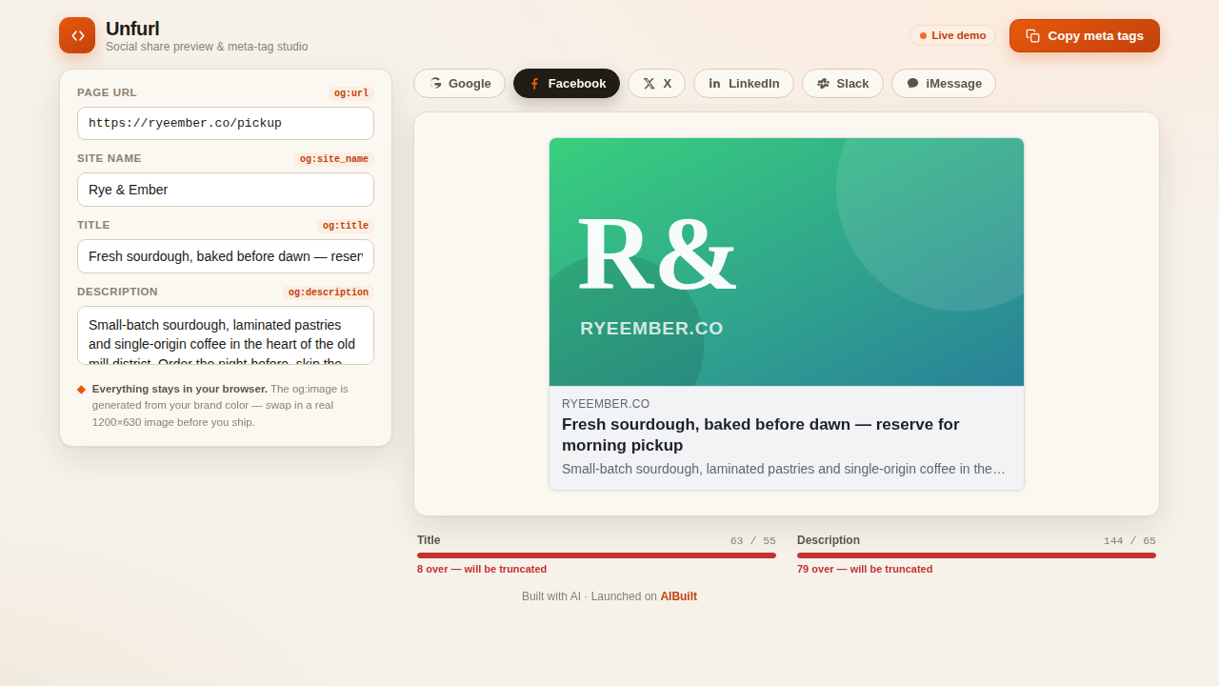Click the '79 over — will be truncated' warning

click(865, 569)
